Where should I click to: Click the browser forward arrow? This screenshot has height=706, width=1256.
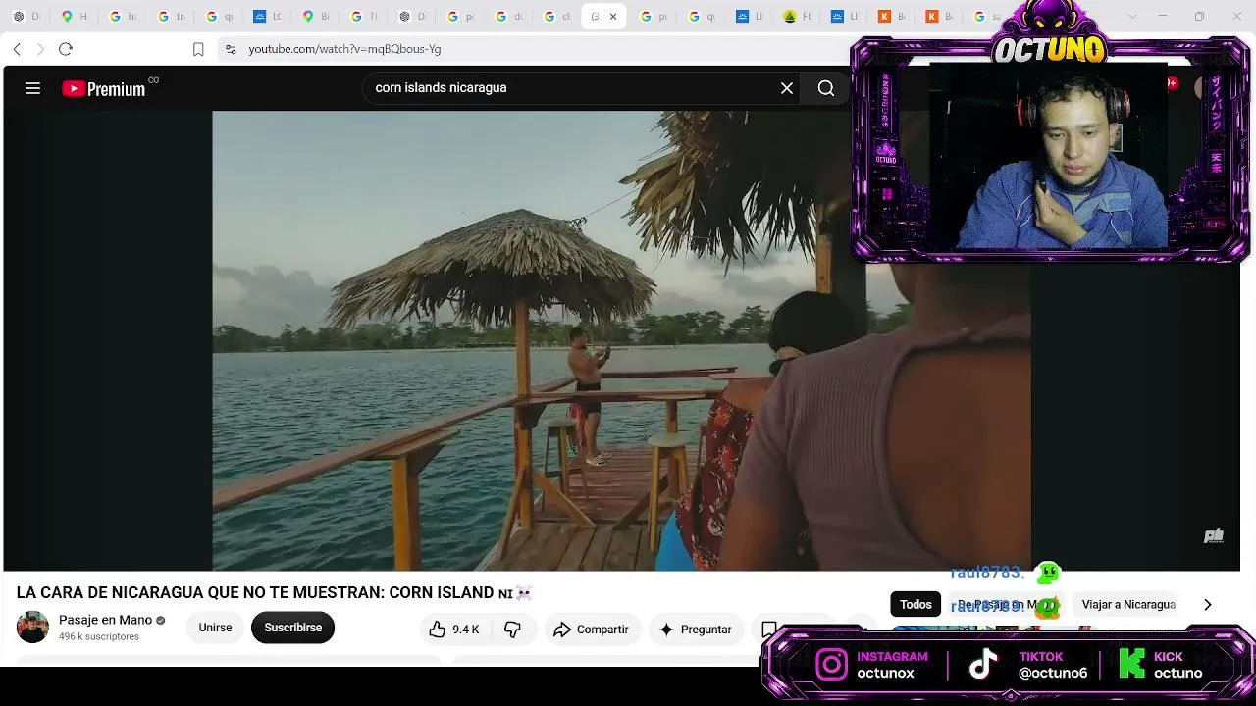point(40,49)
